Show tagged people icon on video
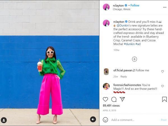Viewport: 168px width, 126px height. coord(4,120)
